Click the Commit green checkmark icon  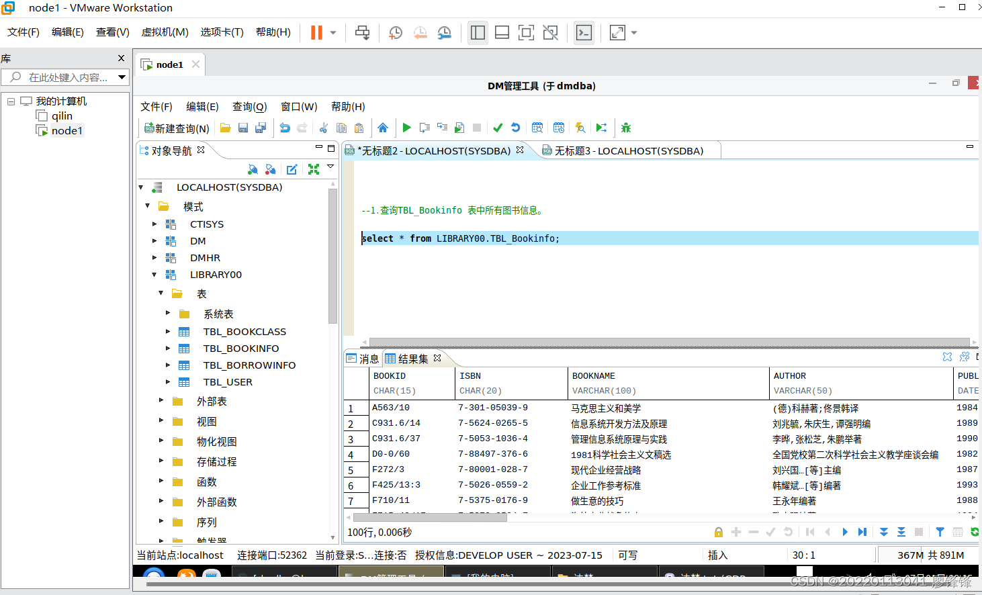tap(498, 128)
